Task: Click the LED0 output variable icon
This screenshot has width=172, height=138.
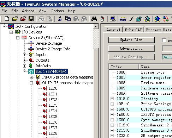Action: (45, 88)
